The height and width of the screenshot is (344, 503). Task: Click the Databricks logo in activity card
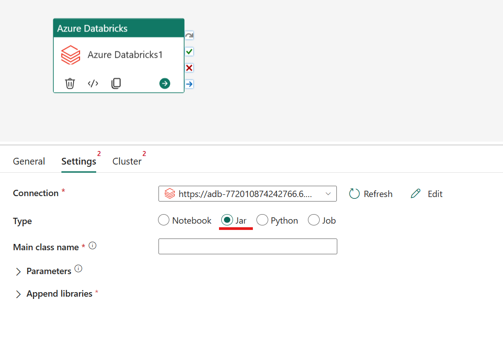coord(70,55)
